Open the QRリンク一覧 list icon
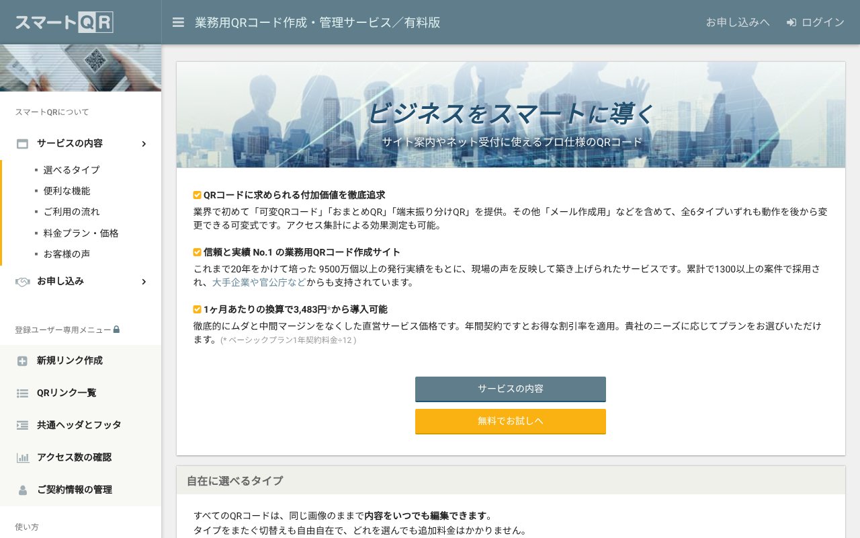The height and width of the screenshot is (538, 860). pos(22,393)
